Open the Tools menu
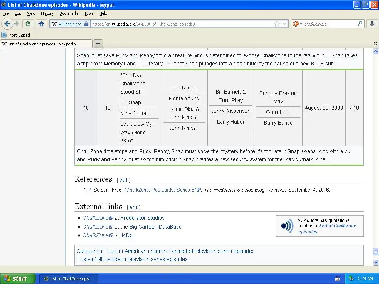Image resolution: width=379 pixels, height=284 pixels. click(89, 13)
